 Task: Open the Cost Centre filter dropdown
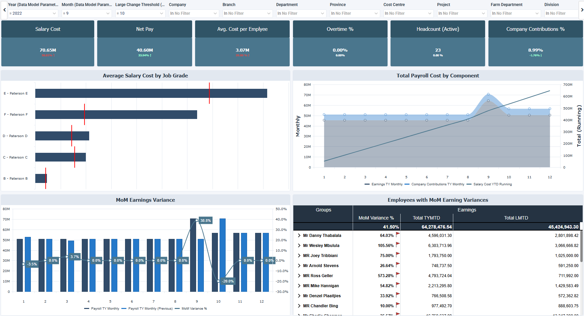(x=409, y=13)
